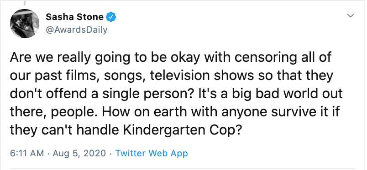
Task: Open the Twitter Web App source link
Action: [x=152, y=153]
